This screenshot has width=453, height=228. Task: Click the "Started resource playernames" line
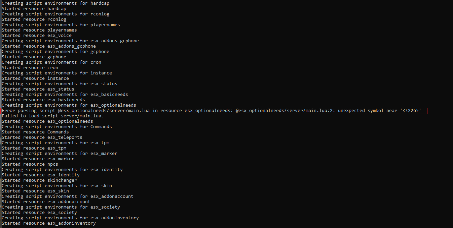tap(39, 30)
